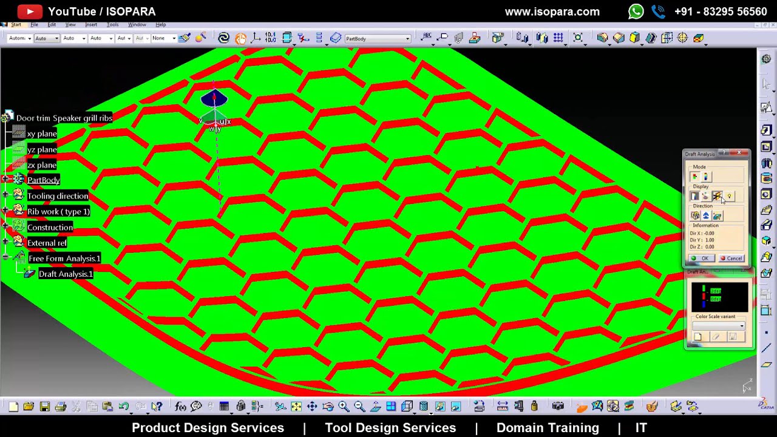
Task: Open the View menu
Action: coord(70,25)
